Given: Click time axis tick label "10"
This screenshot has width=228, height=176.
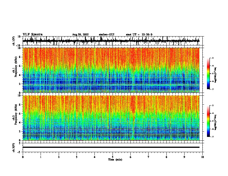Looking at the screenshot, I should pyautogui.click(x=202, y=157).
